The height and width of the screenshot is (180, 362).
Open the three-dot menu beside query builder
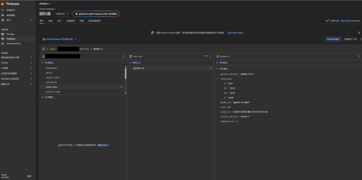[361, 39]
